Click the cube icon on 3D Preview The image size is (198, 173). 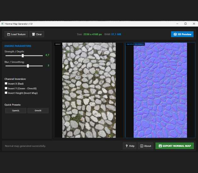[x=175, y=34]
